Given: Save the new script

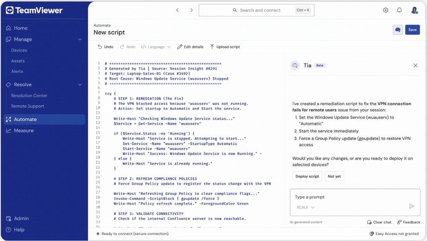Looking at the screenshot, I should pos(412,30).
